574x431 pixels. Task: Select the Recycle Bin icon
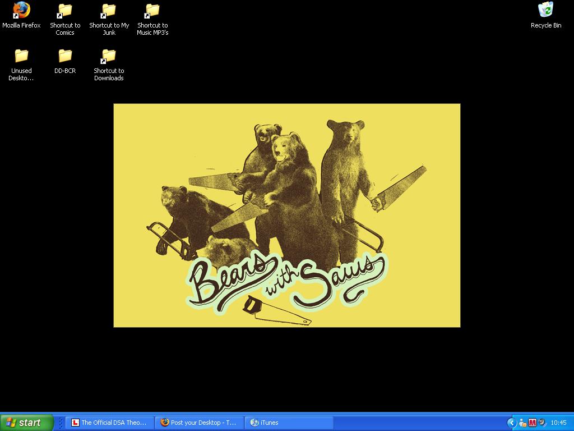point(545,11)
